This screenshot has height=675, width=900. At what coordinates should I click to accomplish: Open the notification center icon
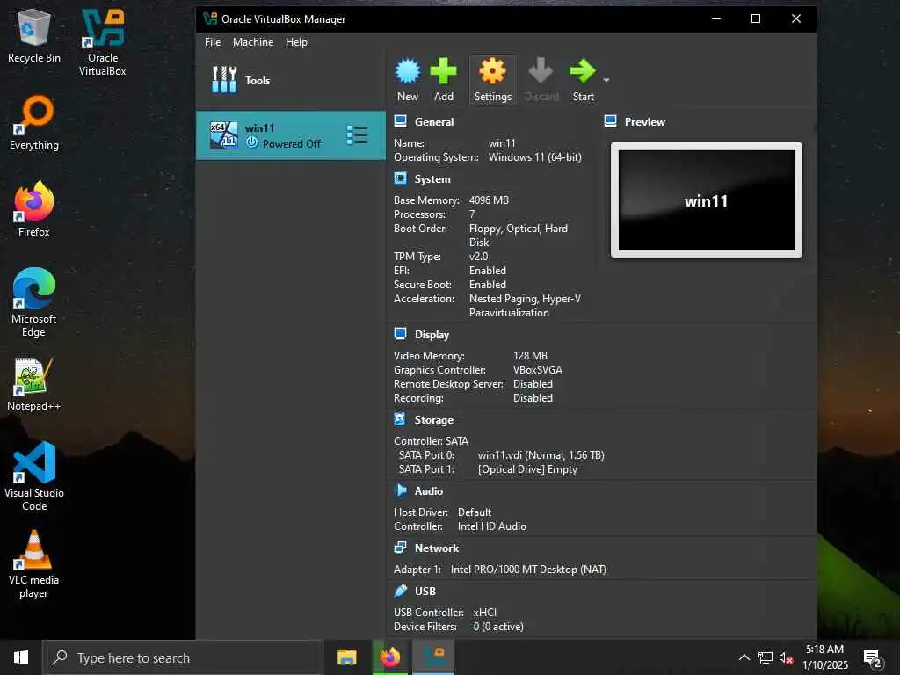[x=873, y=658]
